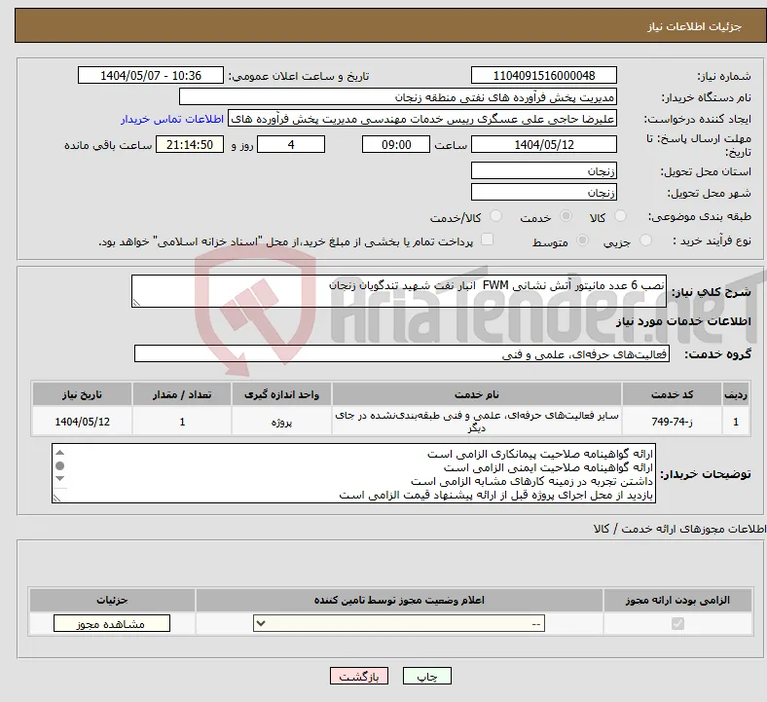Click the remaining time field 21:14:50
Viewport: 767px width, 702px height.
coord(190,145)
